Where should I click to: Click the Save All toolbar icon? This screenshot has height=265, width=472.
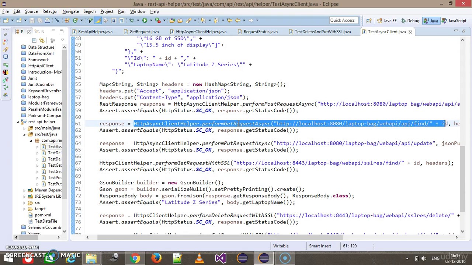pos(40,20)
